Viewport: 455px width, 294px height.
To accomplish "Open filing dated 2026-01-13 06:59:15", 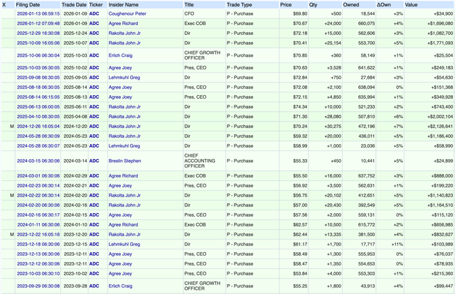I will (x=38, y=13).
